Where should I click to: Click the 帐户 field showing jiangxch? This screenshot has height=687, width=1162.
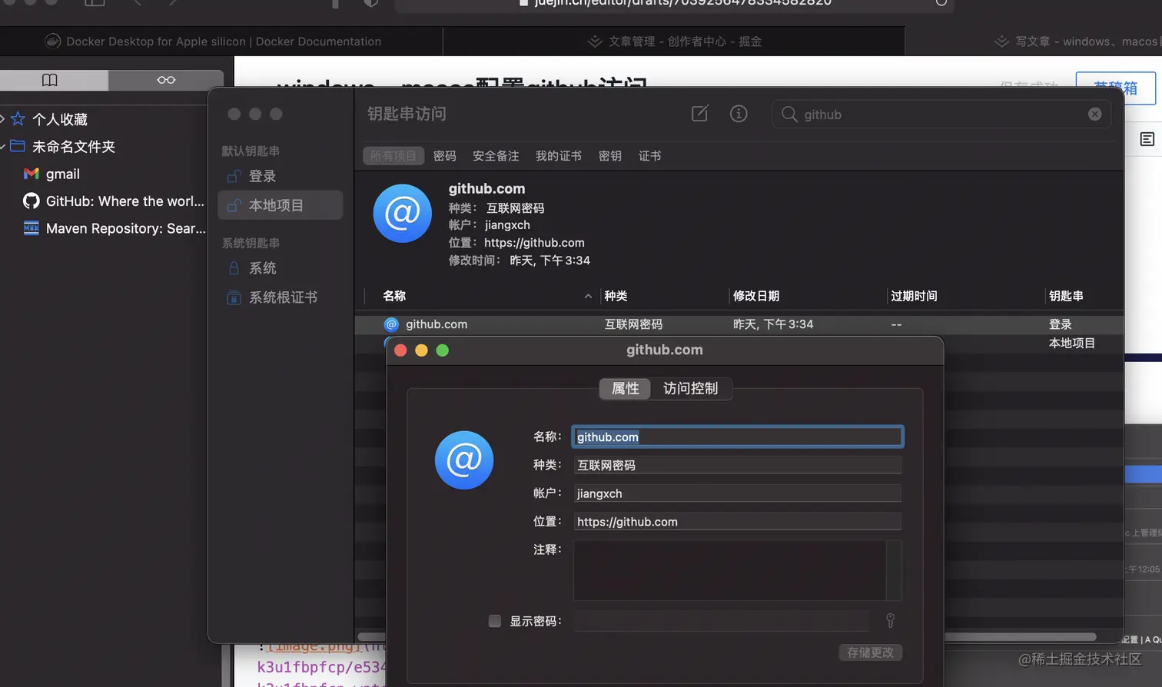(x=737, y=493)
